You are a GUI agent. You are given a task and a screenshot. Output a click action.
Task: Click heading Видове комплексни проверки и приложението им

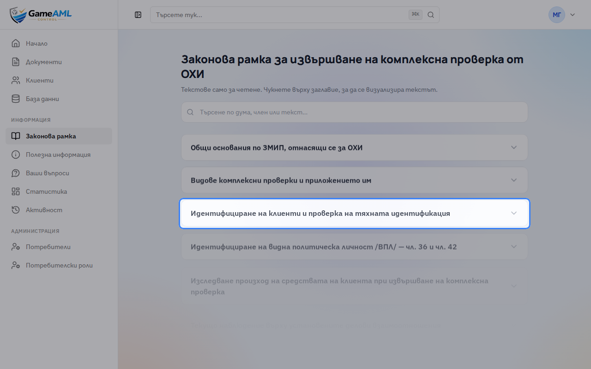point(281,180)
